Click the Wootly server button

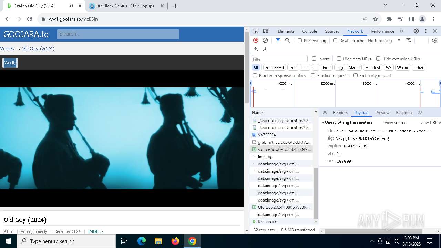[x=10, y=63]
